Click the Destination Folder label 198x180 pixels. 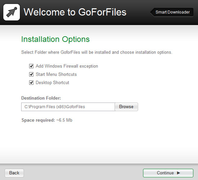pos(41,98)
